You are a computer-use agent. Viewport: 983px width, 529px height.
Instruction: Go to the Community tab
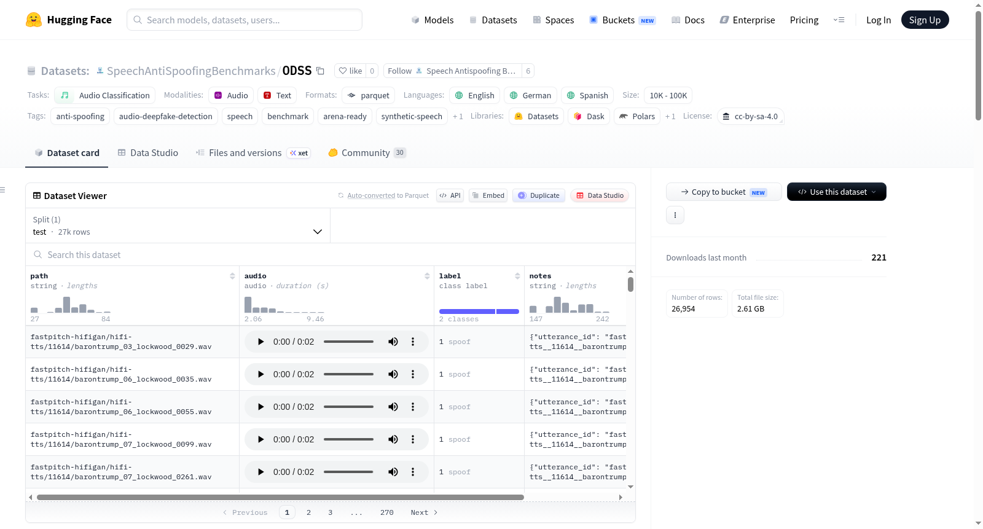(367, 153)
